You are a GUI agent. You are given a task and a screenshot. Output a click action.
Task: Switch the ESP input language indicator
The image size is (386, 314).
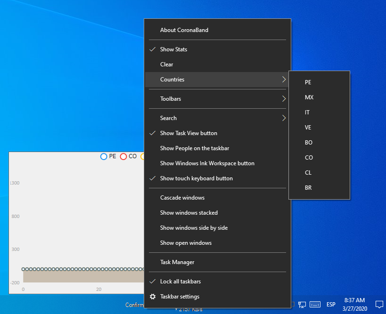click(x=331, y=305)
